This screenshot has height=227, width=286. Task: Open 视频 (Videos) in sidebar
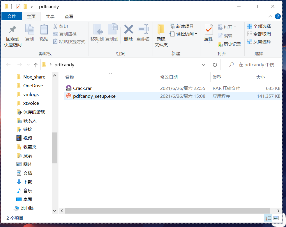tap(24, 138)
